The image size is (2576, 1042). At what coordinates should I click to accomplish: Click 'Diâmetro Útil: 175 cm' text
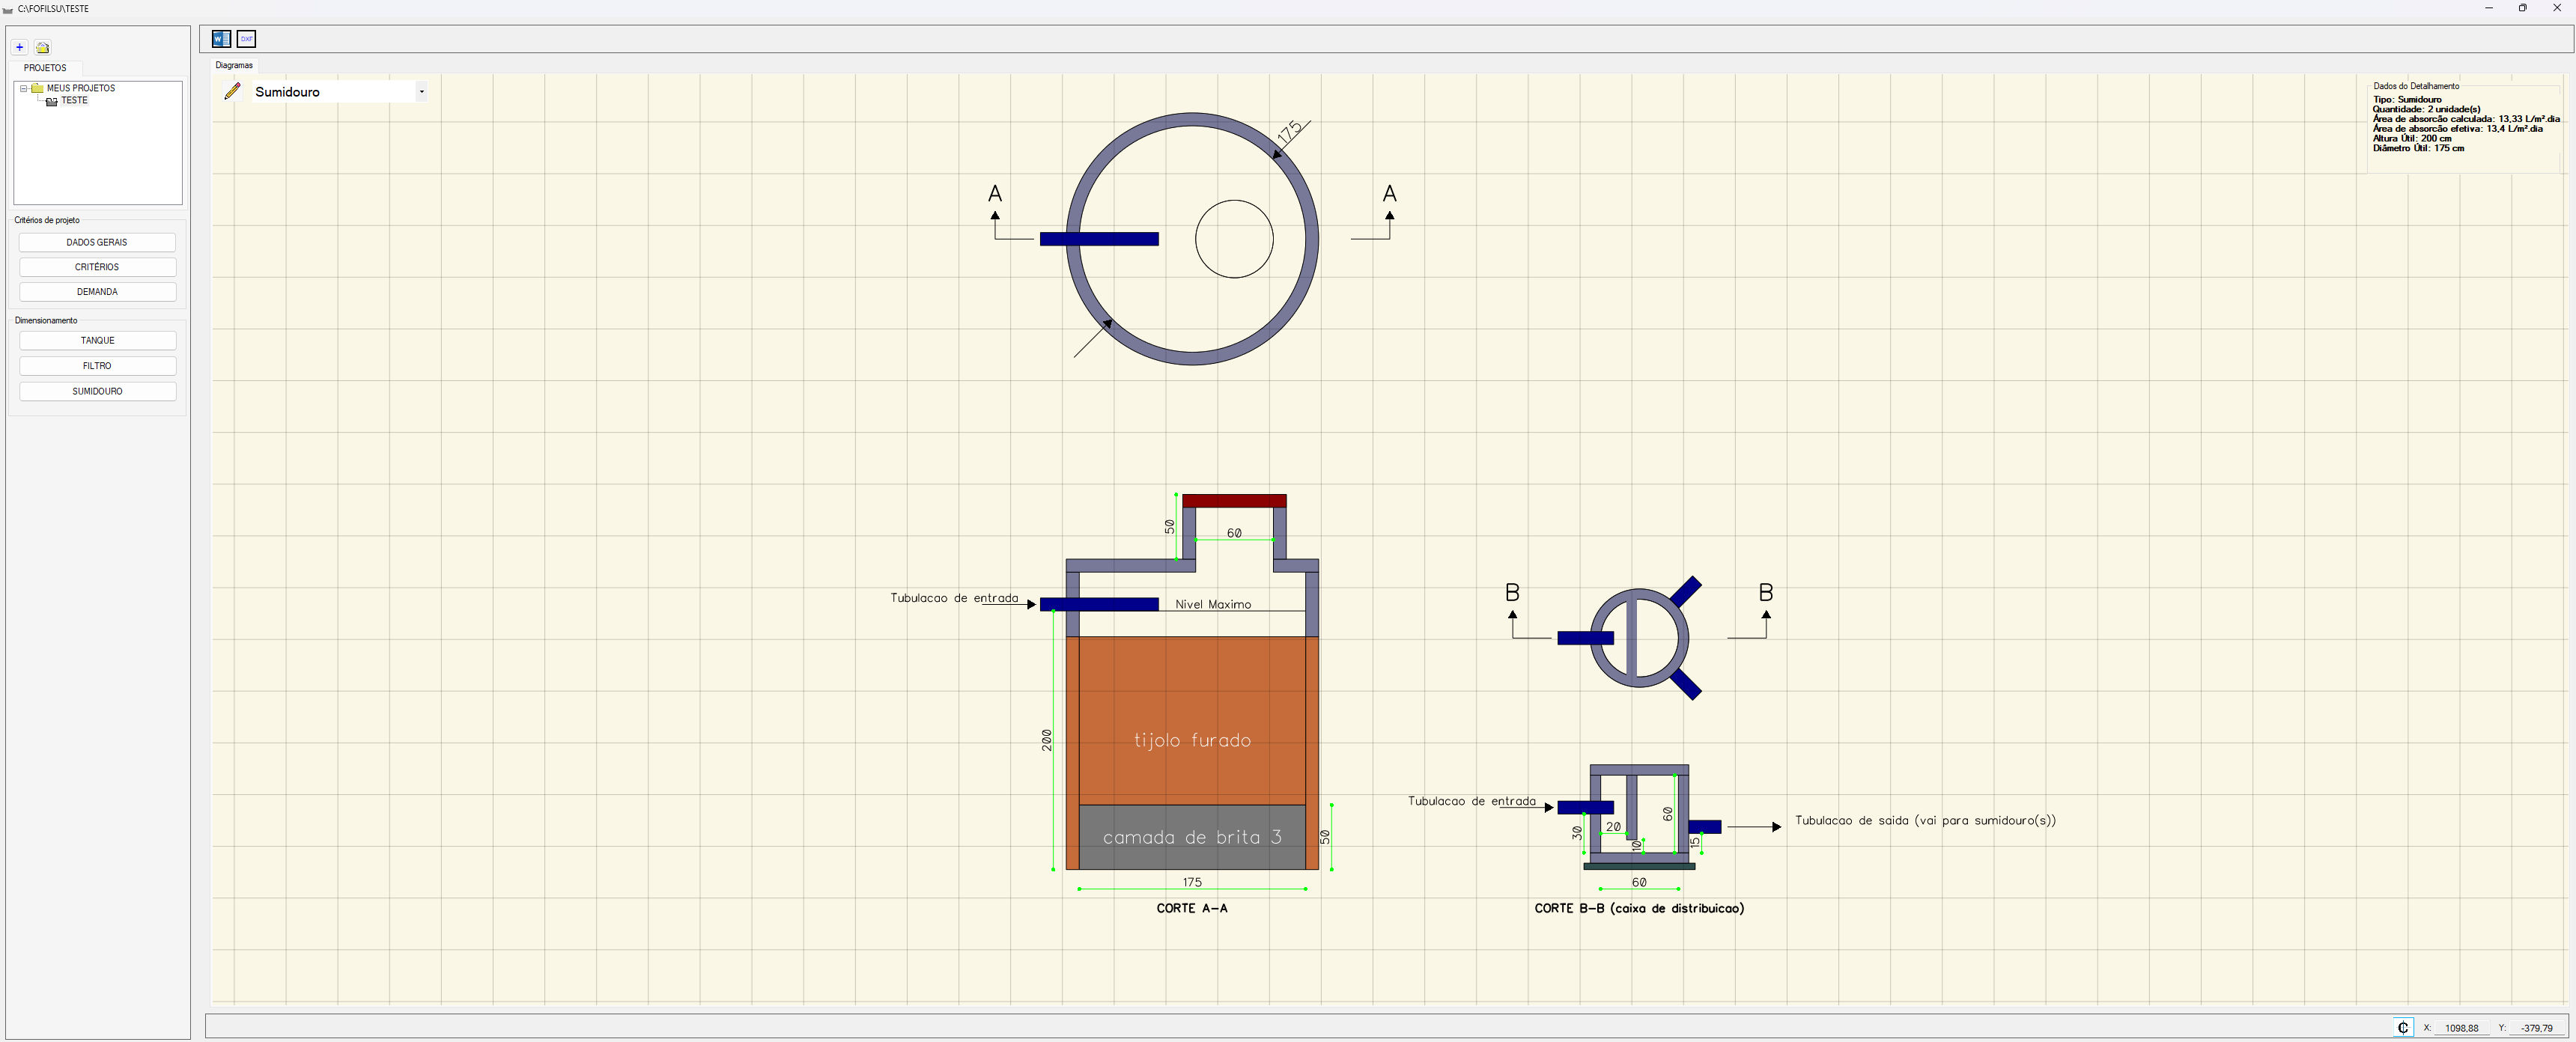pos(2418,148)
